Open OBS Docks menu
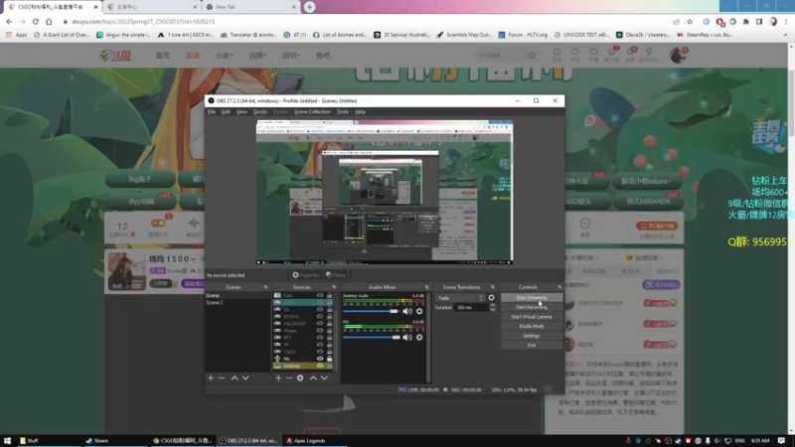Viewport: 795px width, 447px height. pos(260,111)
